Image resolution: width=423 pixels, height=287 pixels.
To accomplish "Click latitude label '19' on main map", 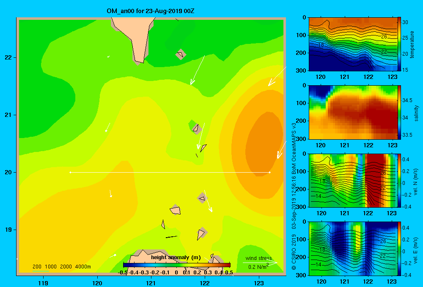I will click(x=8, y=230).
